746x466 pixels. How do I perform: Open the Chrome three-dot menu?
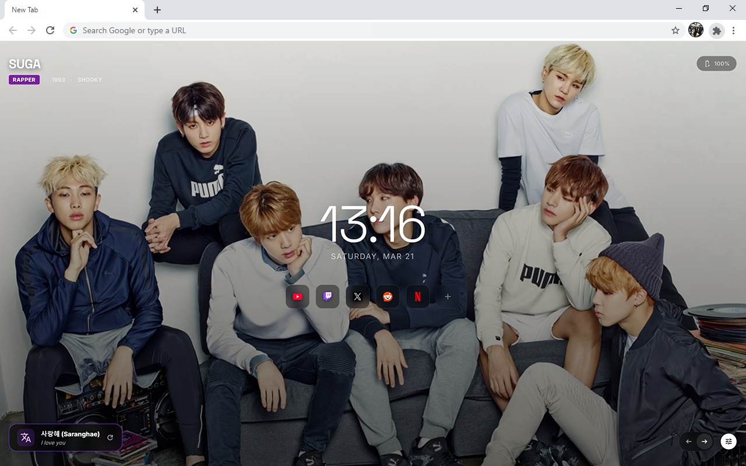[x=733, y=30]
